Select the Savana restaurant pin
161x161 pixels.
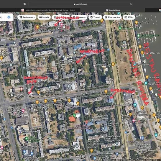click(140, 47)
